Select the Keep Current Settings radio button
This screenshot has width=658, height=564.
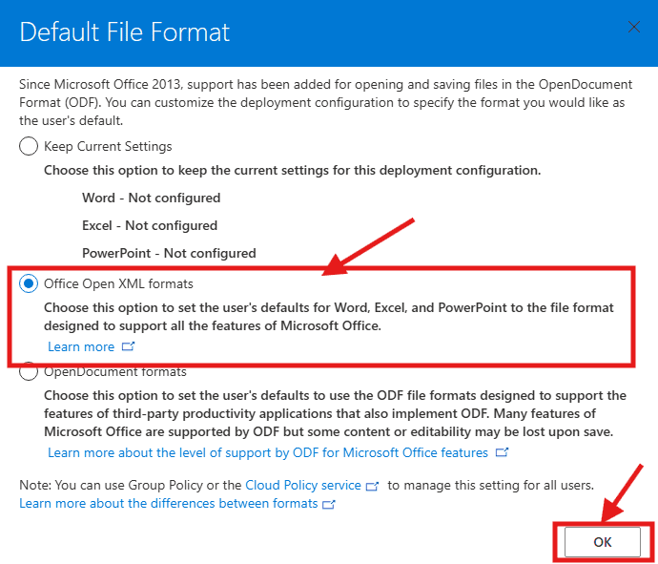[29, 147]
